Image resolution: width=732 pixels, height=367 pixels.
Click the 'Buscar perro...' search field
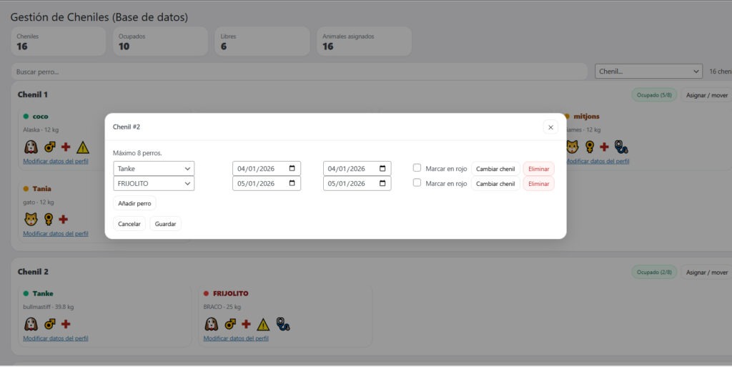[300, 72]
